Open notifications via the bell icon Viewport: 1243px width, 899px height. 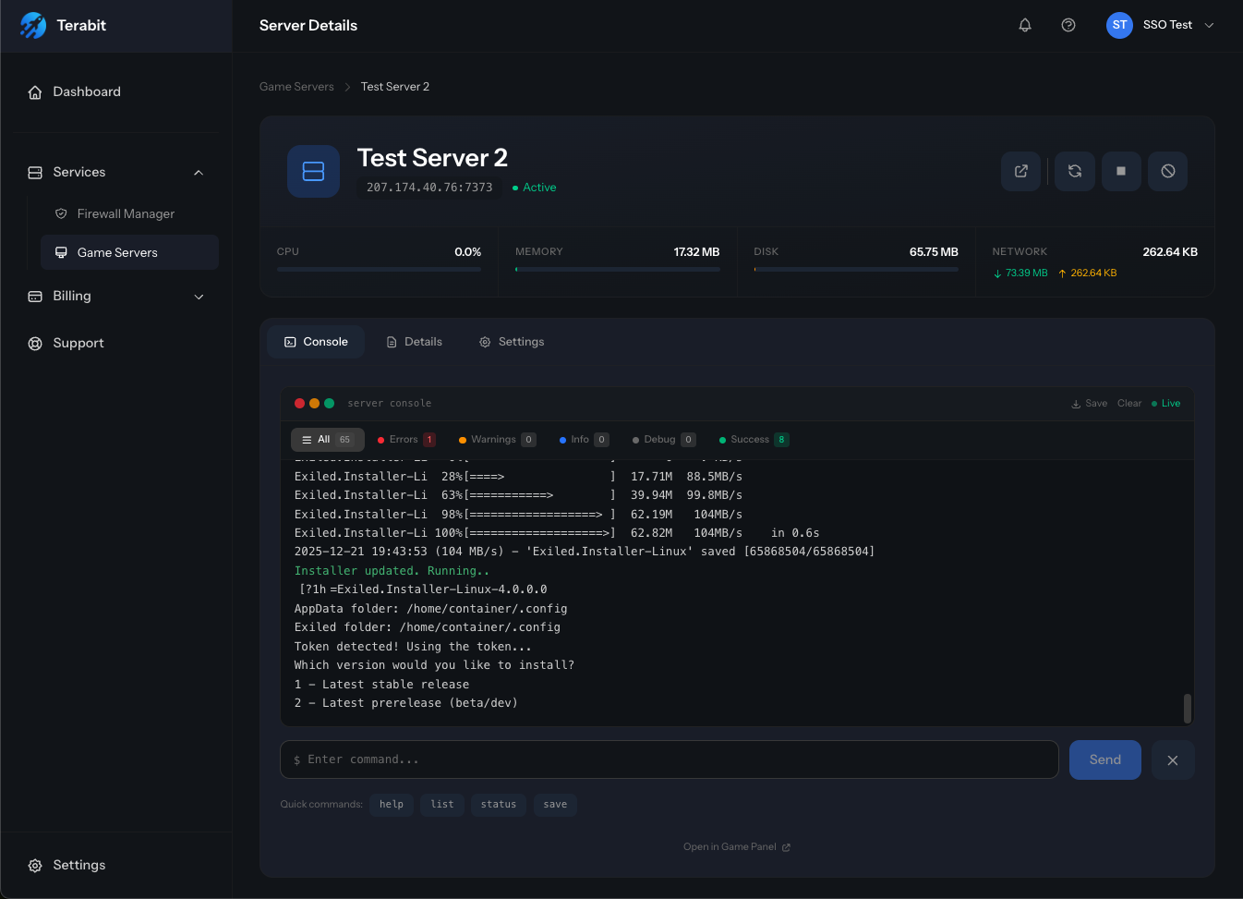[x=1025, y=25]
